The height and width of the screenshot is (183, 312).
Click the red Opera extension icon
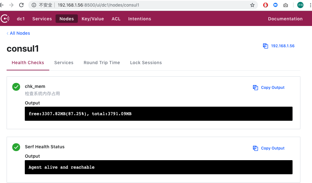tap(265, 5)
